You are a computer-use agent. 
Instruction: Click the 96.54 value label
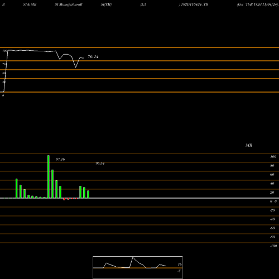pos(100,163)
